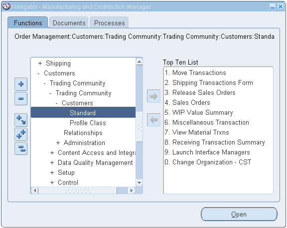Image resolution: width=287 pixels, height=228 pixels.
Task: Click the Expand All (double plus) button
Action: point(21,135)
